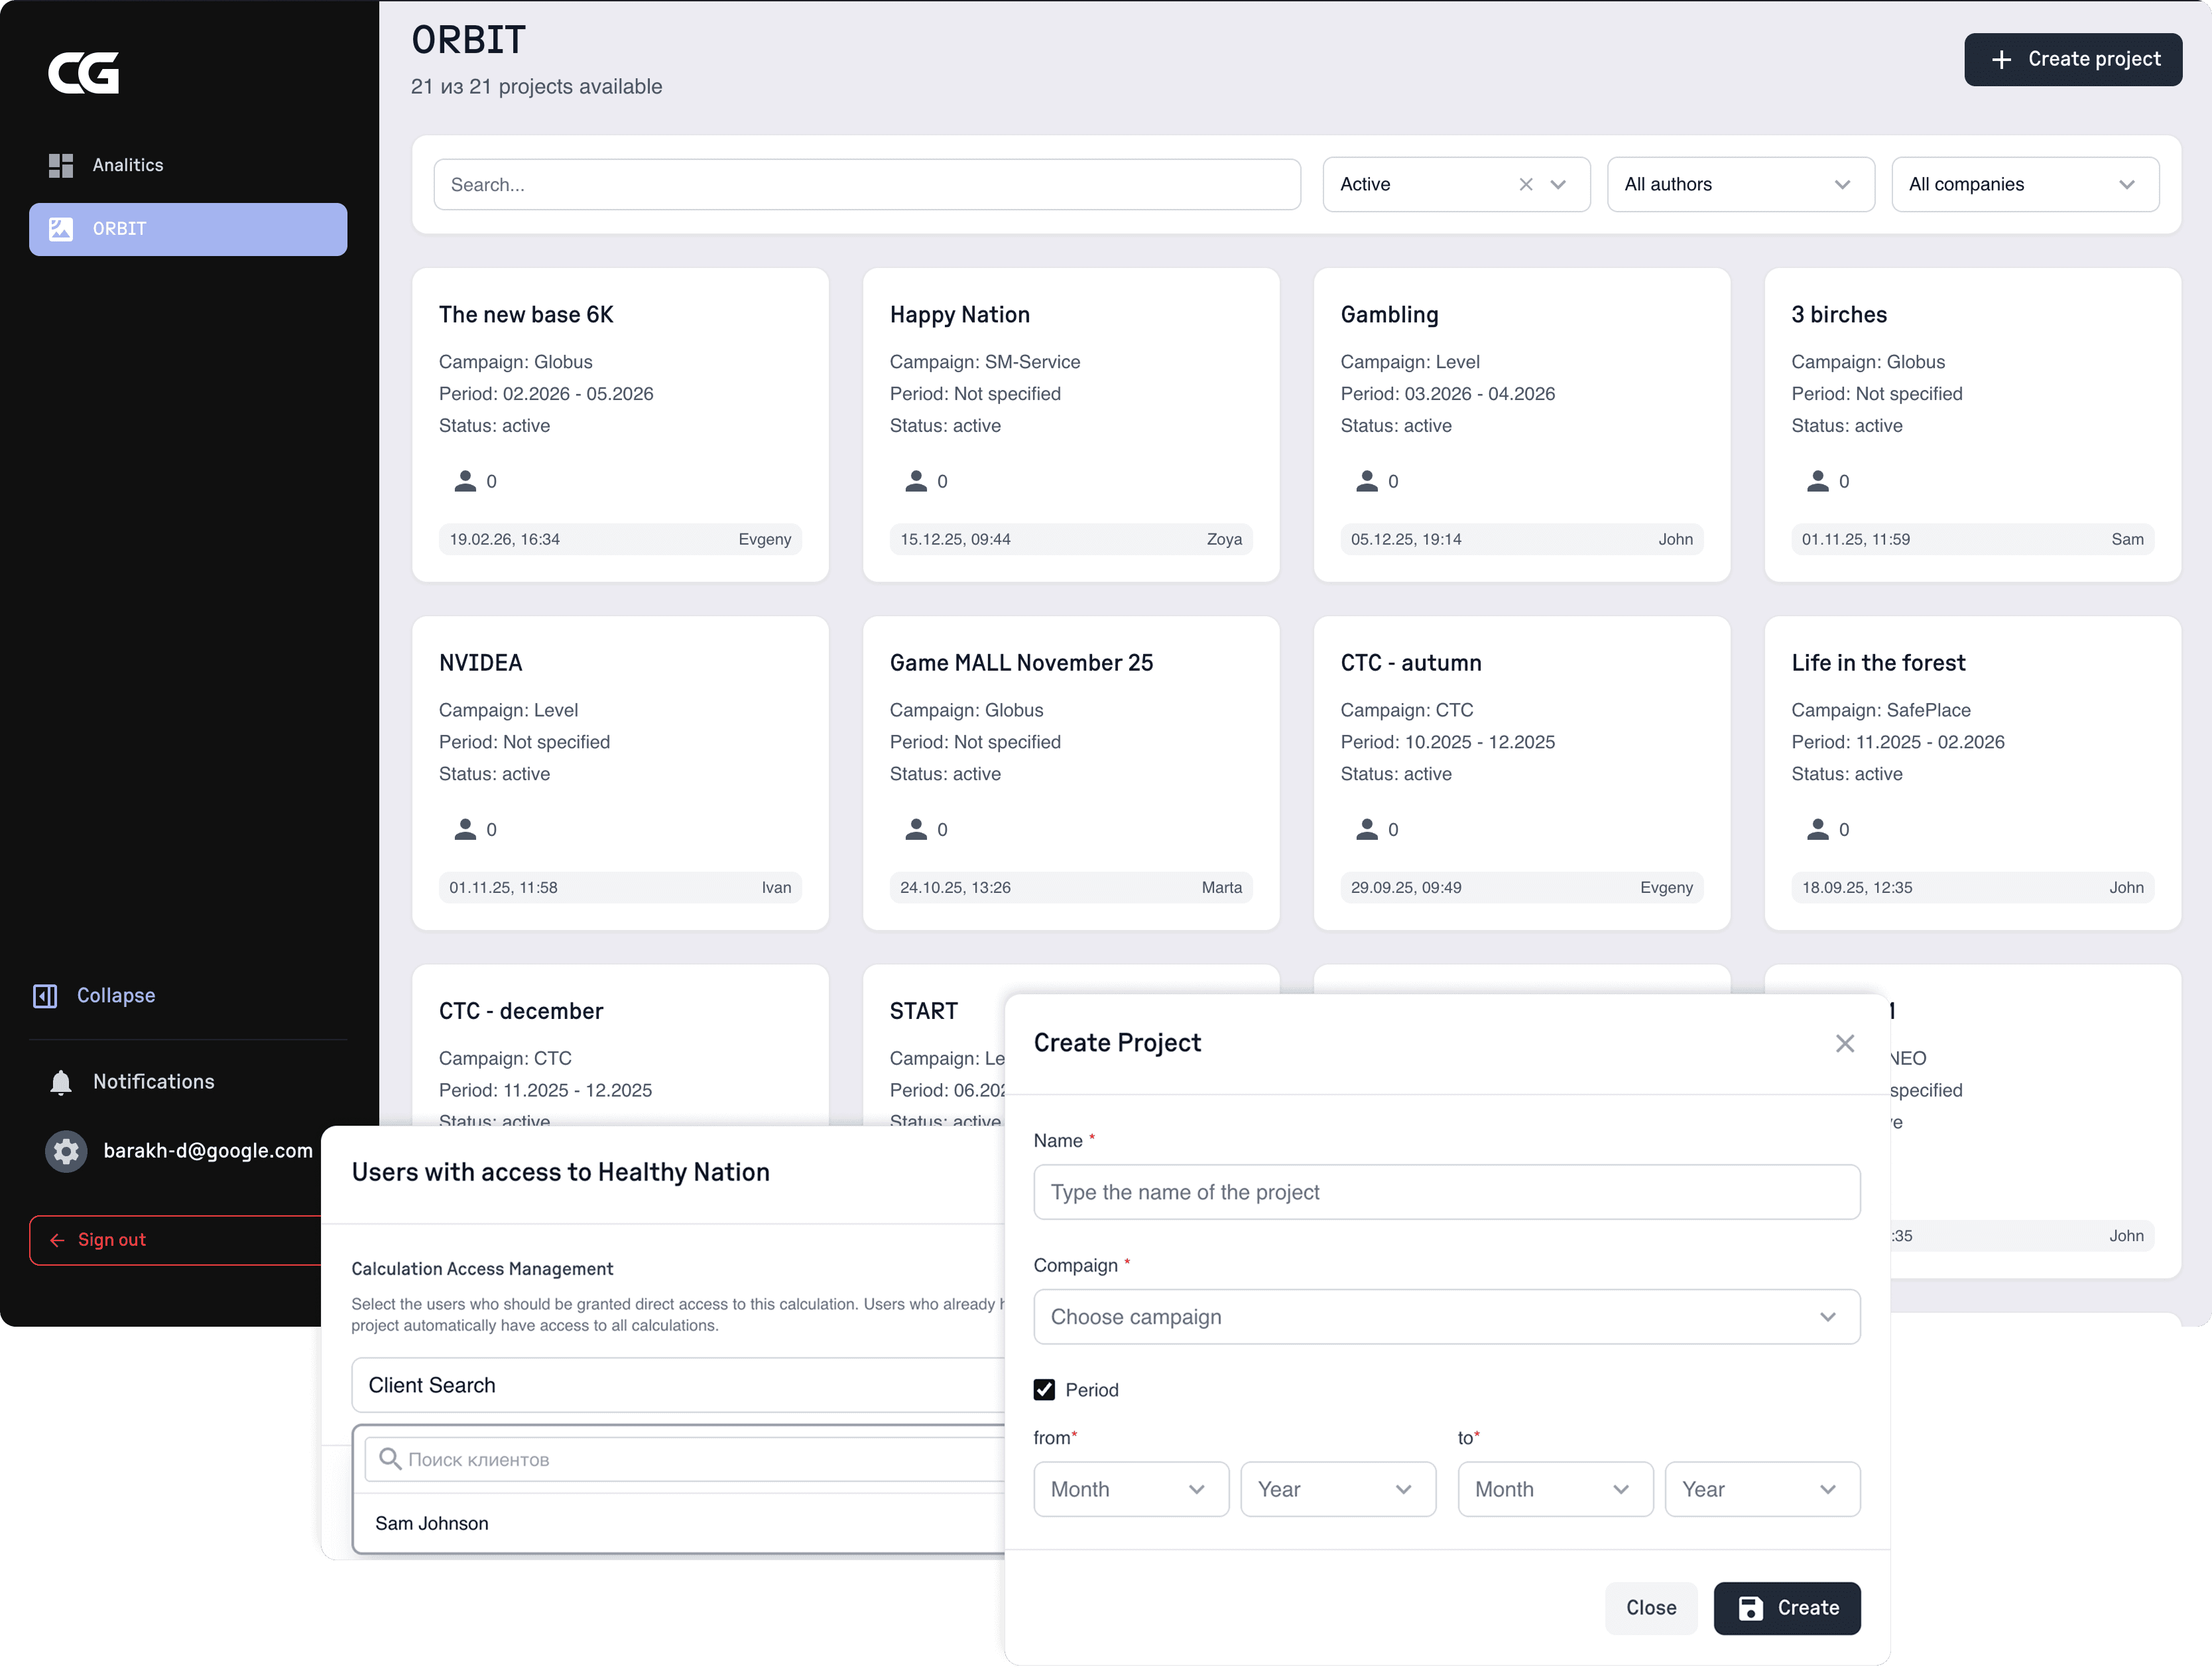Viewport: 2212px width, 1669px height.
Task: Open The new base 6K project
Action: (620, 425)
